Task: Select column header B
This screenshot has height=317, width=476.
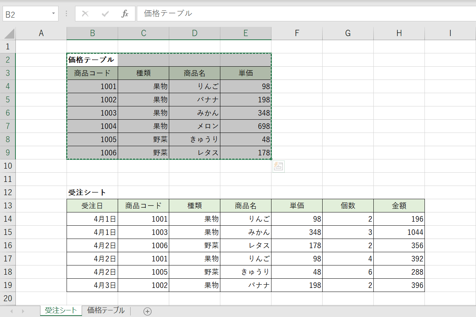Action: (x=92, y=33)
